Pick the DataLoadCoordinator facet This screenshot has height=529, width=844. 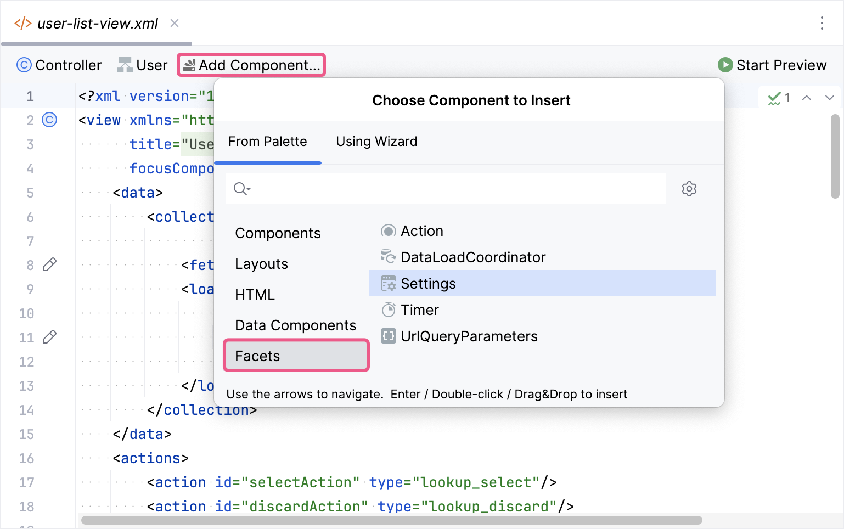point(472,257)
